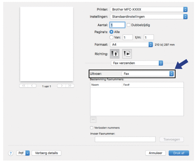Open the Printer dropdown
This screenshot has width=196, height=162.
point(149,9)
